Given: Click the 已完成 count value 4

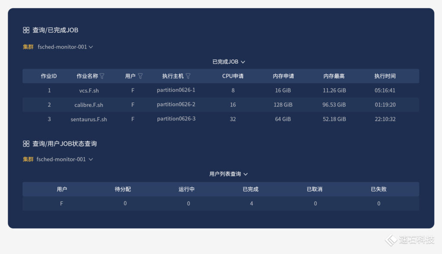Looking at the screenshot, I should pyautogui.click(x=252, y=204).
